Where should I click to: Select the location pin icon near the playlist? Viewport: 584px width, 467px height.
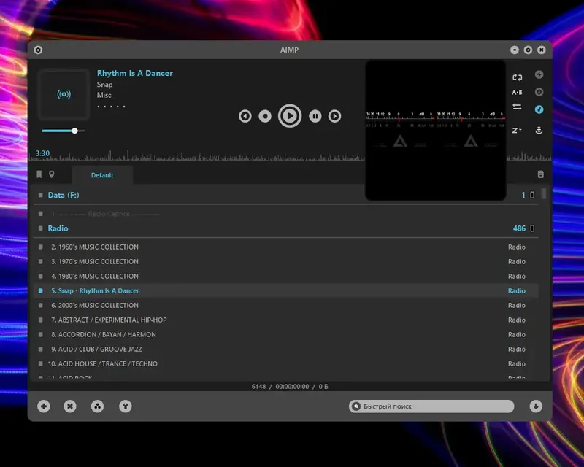click(52, 174)
